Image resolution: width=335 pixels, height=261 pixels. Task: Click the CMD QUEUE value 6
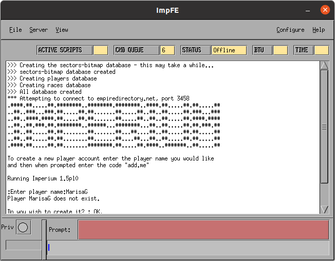[167, 50]
